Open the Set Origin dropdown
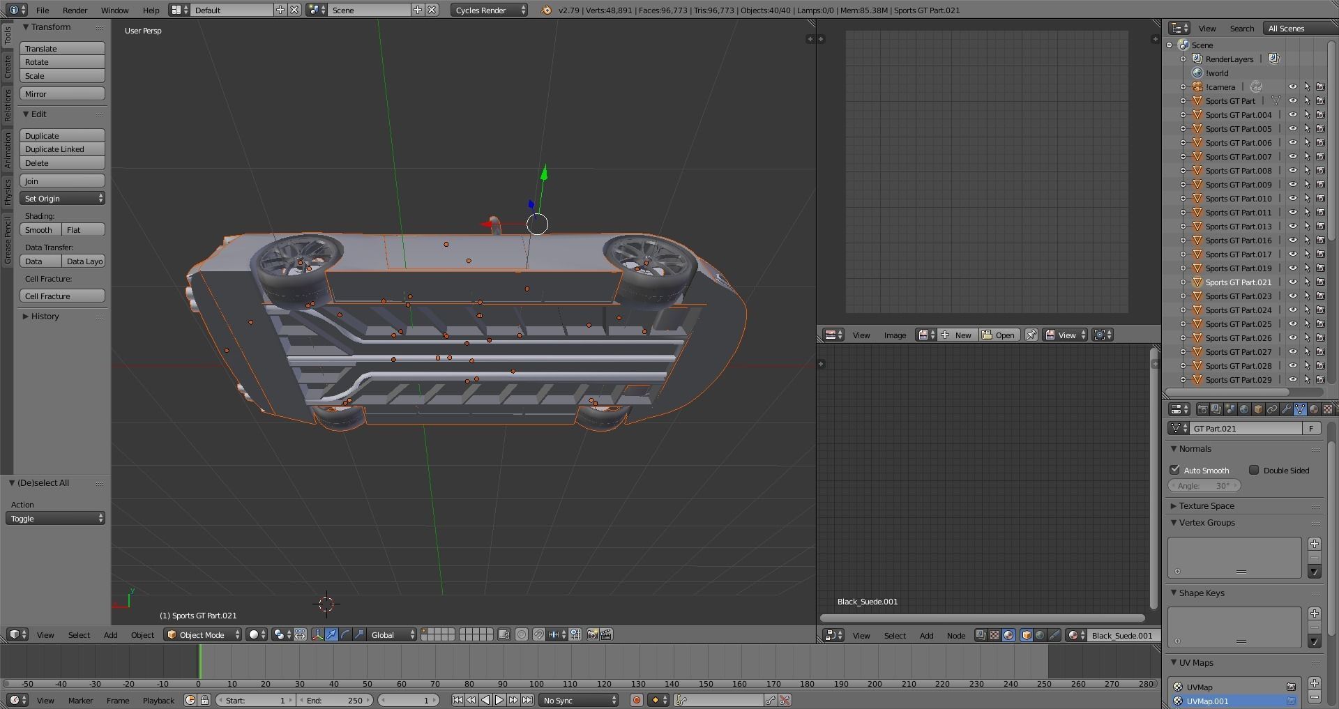Image resolution: width=1339 pixels, height=709 pixels. coord(63,199)
